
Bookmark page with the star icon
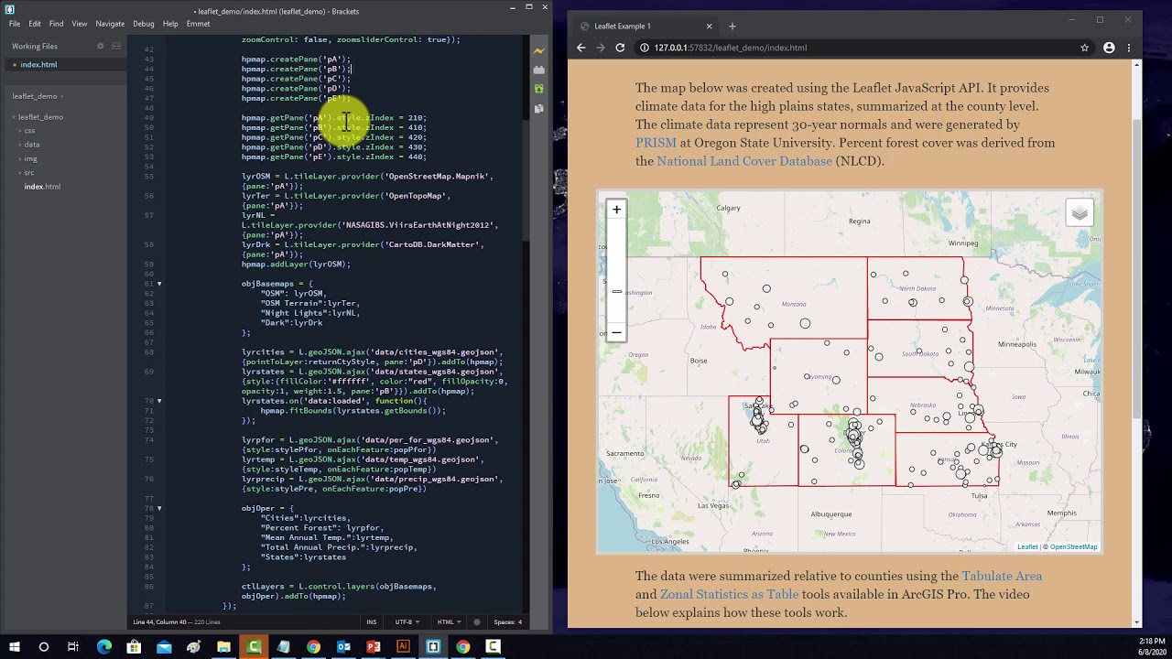pos(1084,48)
